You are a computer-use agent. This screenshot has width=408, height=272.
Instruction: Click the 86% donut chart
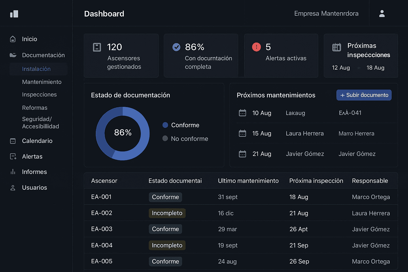click(123, 133)
